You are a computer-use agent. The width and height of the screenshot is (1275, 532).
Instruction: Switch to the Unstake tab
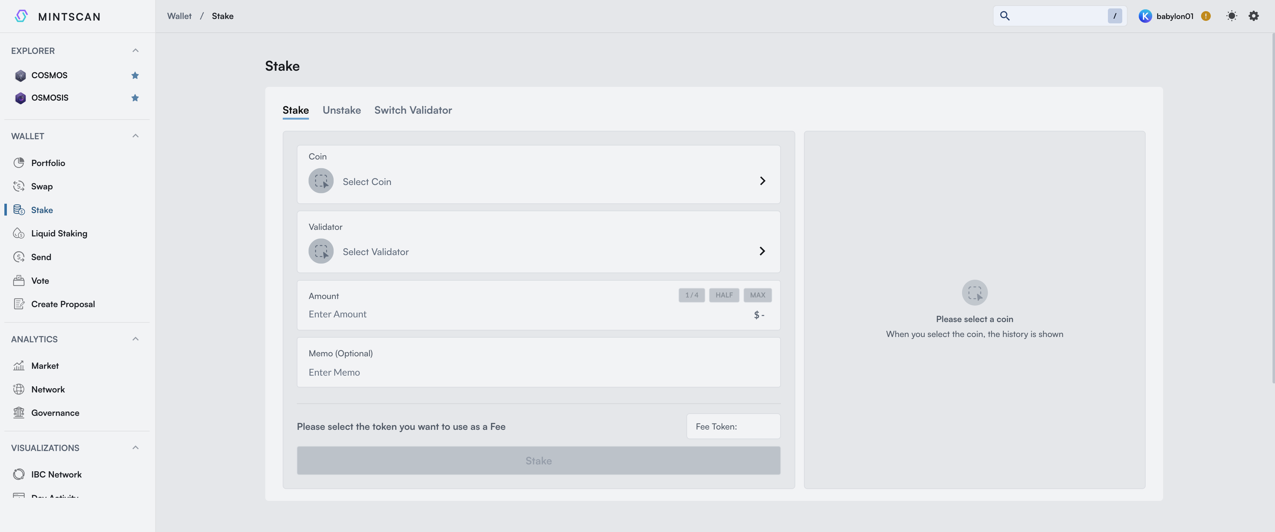pyautogui.click(x=342, y=110)
